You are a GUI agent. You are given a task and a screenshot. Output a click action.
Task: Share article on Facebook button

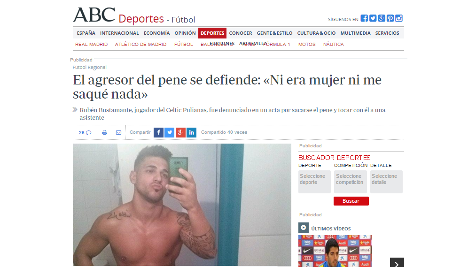click(x=158, y=132)
